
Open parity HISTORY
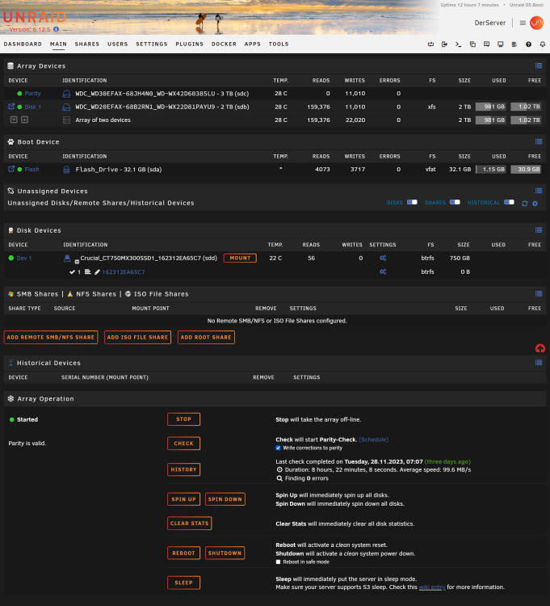pyautogui.click(x=184, y=469)
